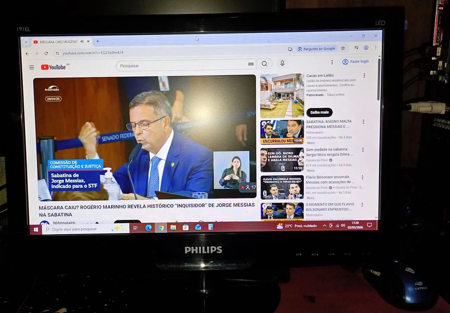This screenshot has width=450, height=313.
Task: Open the Casas em Leilão house thumbnail
Action: coord(282,96)
